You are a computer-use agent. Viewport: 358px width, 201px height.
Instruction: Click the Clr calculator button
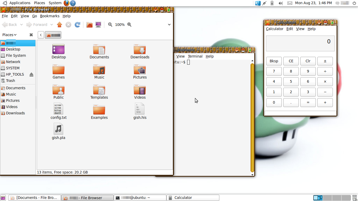click(308, 61)
